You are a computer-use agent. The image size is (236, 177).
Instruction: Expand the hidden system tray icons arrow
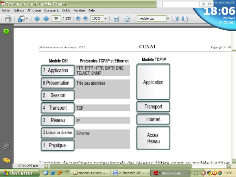(x=203, y=173)
